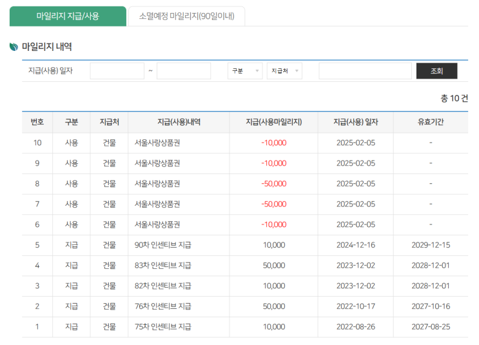Focus the end date input field

[184, 71]
